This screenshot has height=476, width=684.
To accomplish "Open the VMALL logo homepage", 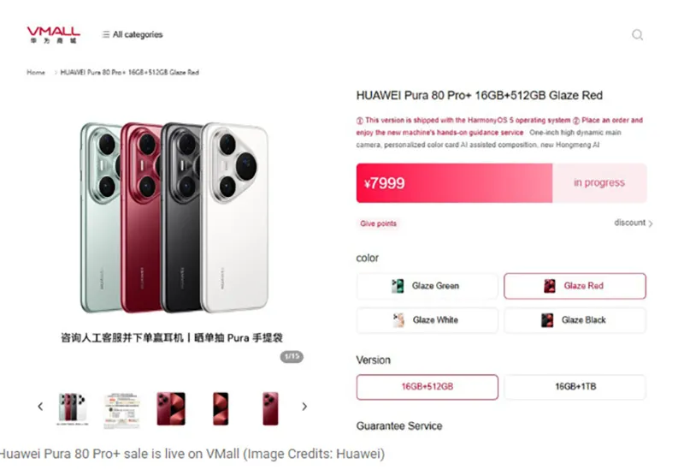I will 53,35.
